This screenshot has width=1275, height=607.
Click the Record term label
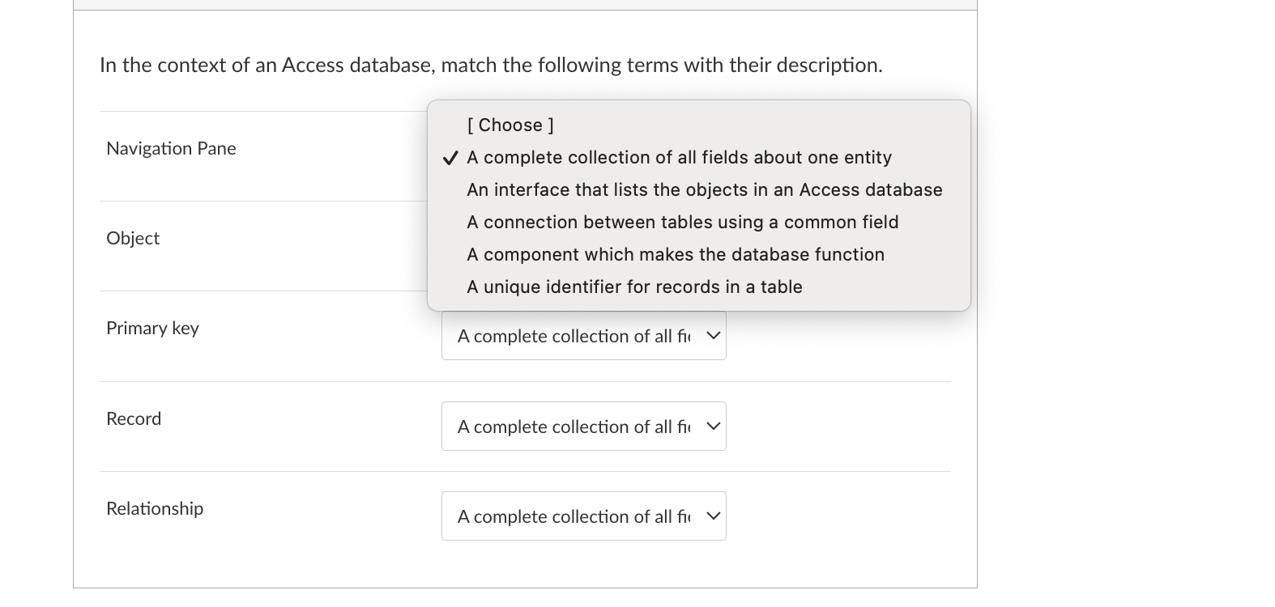[x=134, y=418]
